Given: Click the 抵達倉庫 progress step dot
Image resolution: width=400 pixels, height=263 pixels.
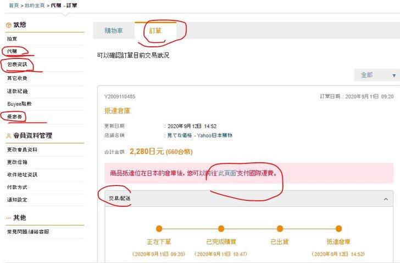Looking at the screenshot, I should tap(338, 228).
